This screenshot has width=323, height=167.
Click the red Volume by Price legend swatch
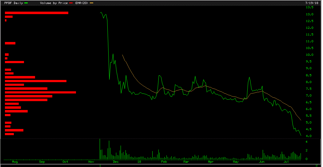click(x=71, y=3)
